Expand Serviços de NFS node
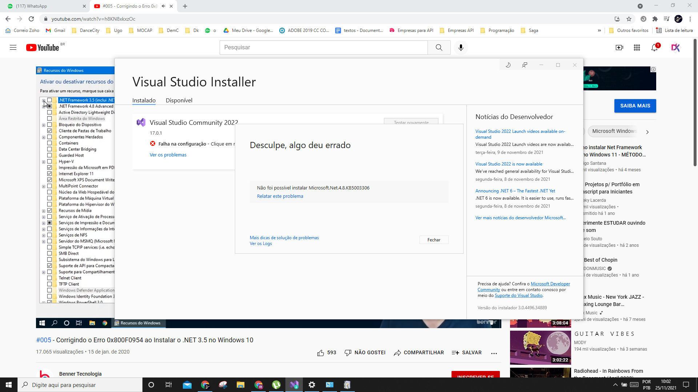 [x=44, y=236]
